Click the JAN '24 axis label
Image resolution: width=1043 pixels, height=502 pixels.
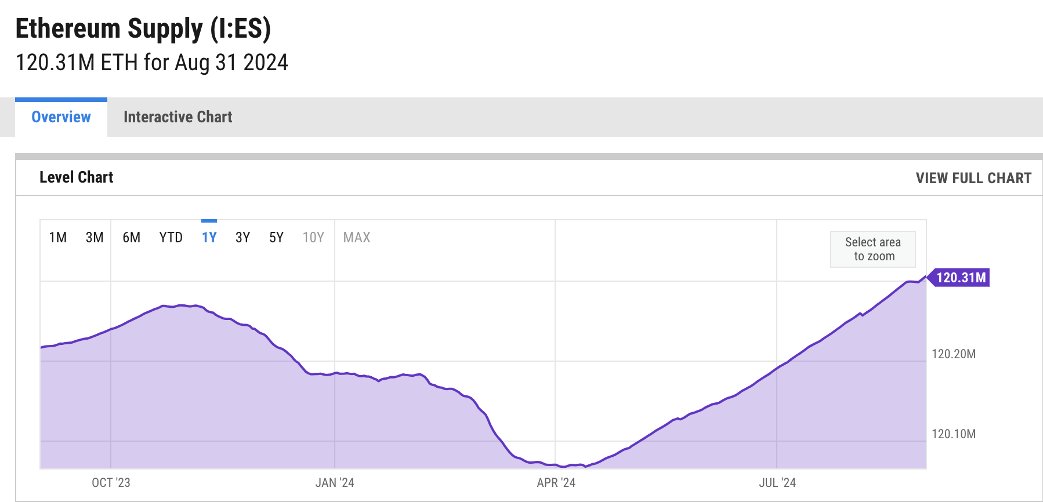point(335,483)
